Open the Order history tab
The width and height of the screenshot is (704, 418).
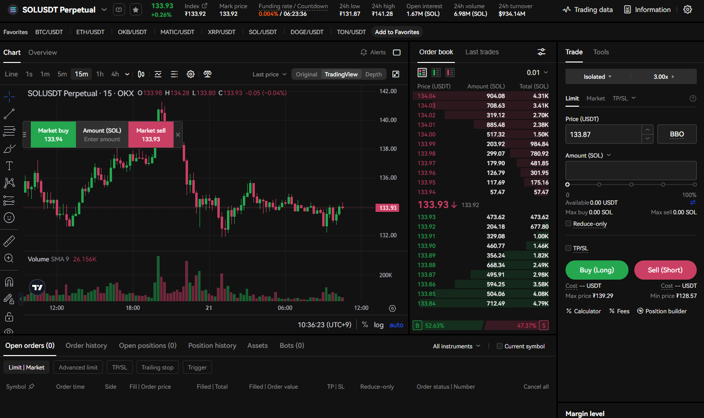click(x=86, y=345)
